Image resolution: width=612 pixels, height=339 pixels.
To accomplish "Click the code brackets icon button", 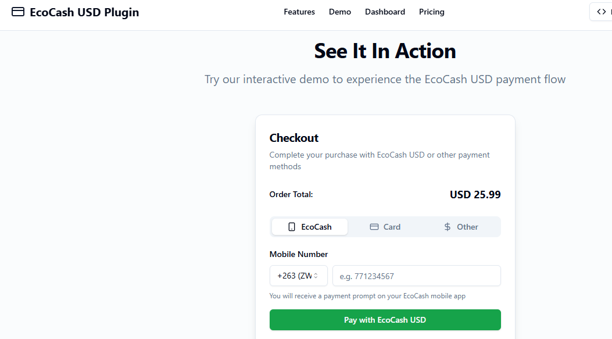I will (x=601, y=12).
